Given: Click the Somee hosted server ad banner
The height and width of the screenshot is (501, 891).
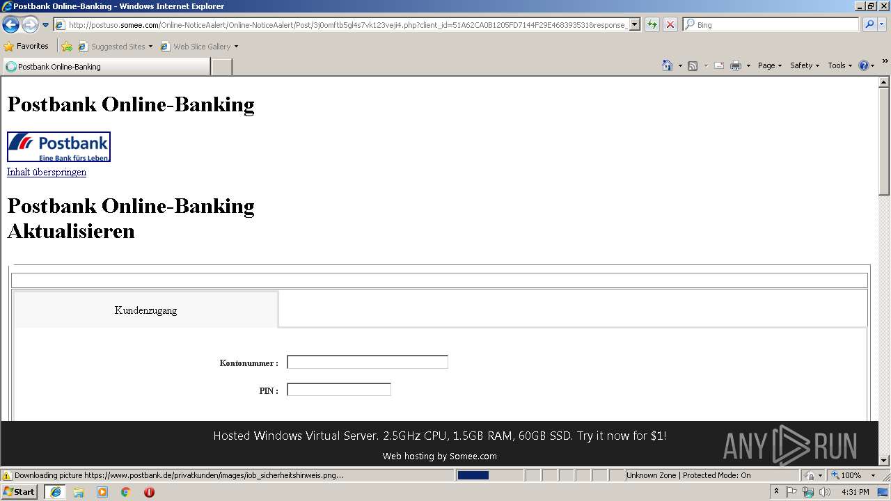Looking at the screenshot, I should click(x=440, y=436).
